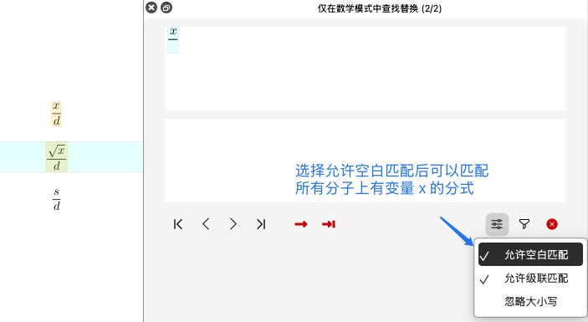This screenshot has width=588, height=322.
Task: Jump to the last match
Action: coord(261,224)
